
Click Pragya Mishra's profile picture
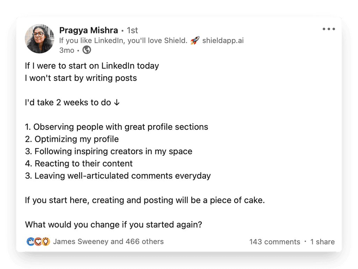[39, 39]
